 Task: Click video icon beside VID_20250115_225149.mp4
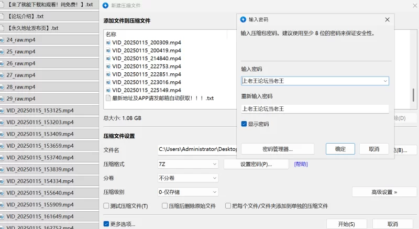[108, 90]
